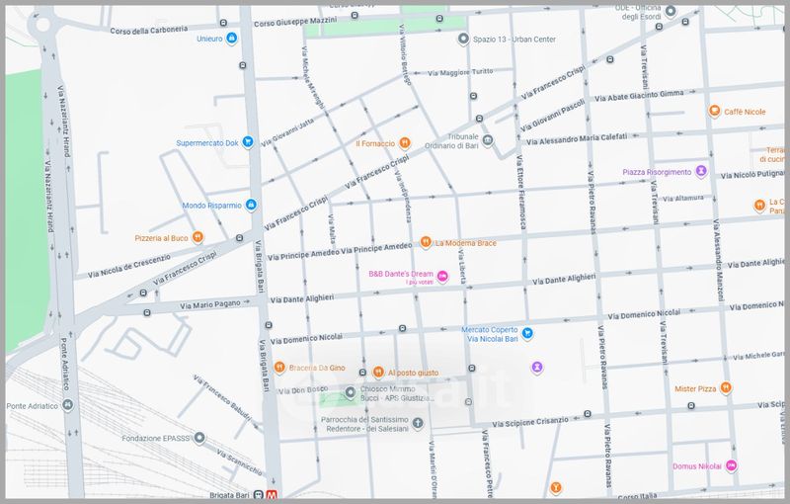Click the Mercato Coperto shopping cart icon
Viewport: 790px width, 504px height.
(527, 333)
